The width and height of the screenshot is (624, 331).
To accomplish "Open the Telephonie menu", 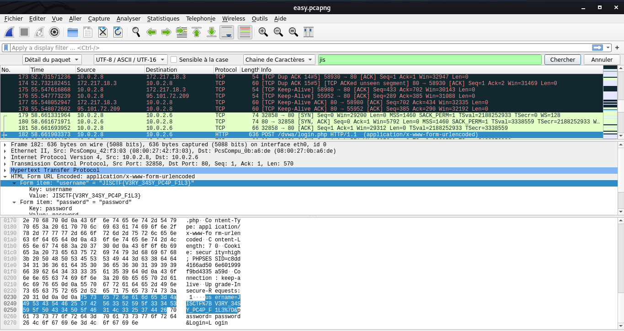I will (x=201, y=18).
